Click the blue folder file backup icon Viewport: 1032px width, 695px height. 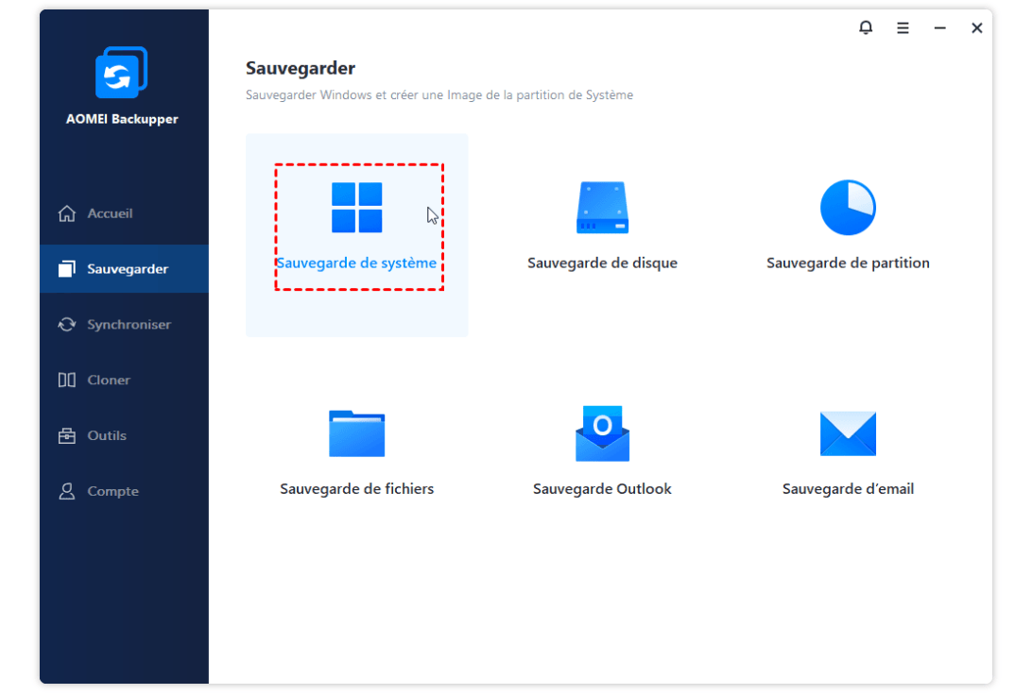(x=356, y=433)
